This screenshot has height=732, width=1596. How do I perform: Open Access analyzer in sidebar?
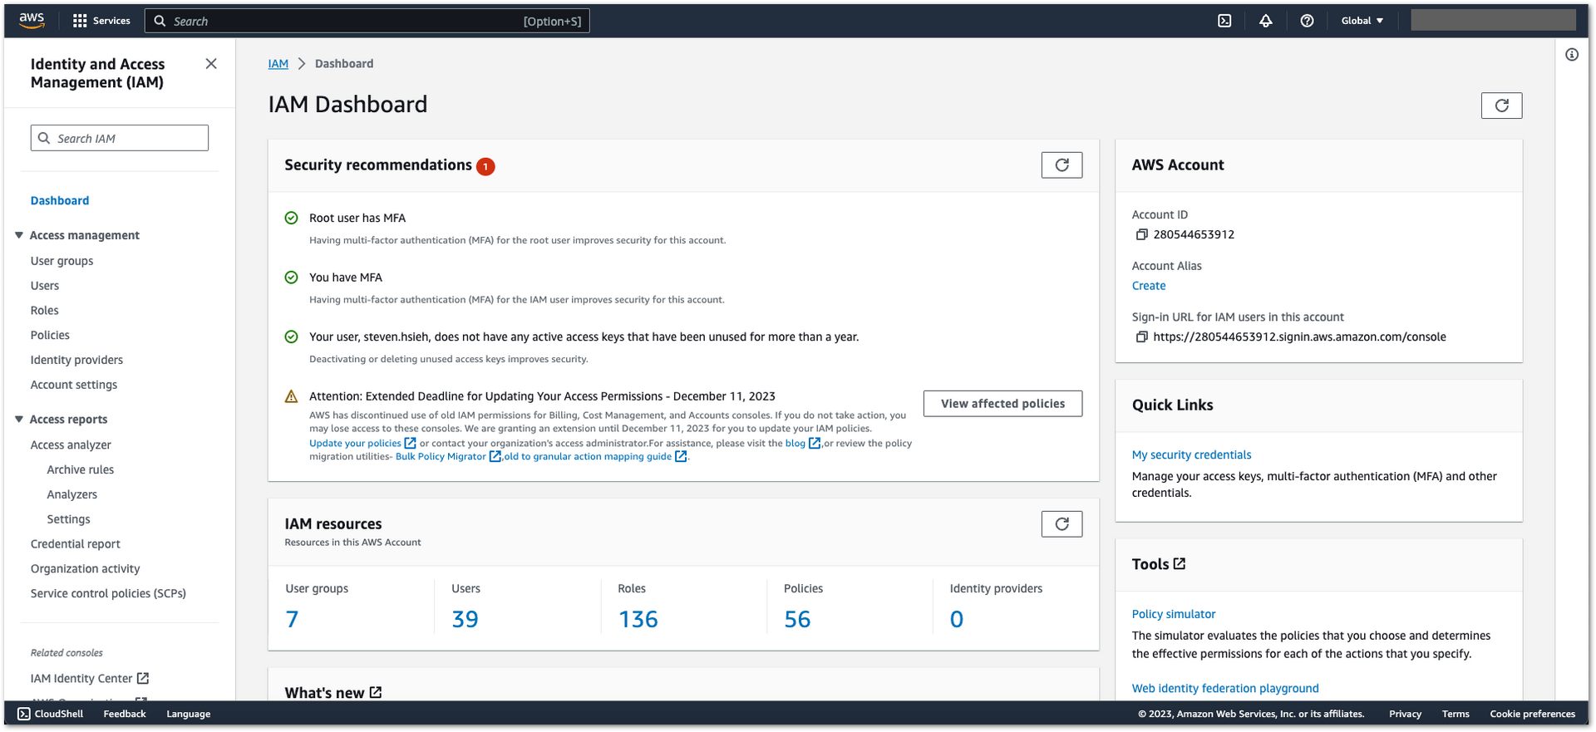pos(71,445)
